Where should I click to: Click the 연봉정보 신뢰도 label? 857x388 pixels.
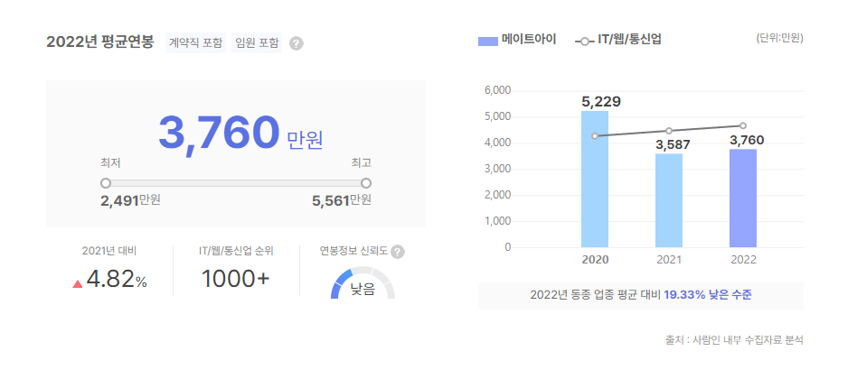[x=354, y=251]
